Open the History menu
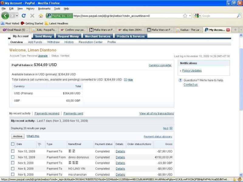This screenshot has width=243, height=182. (x=30, y=8)
